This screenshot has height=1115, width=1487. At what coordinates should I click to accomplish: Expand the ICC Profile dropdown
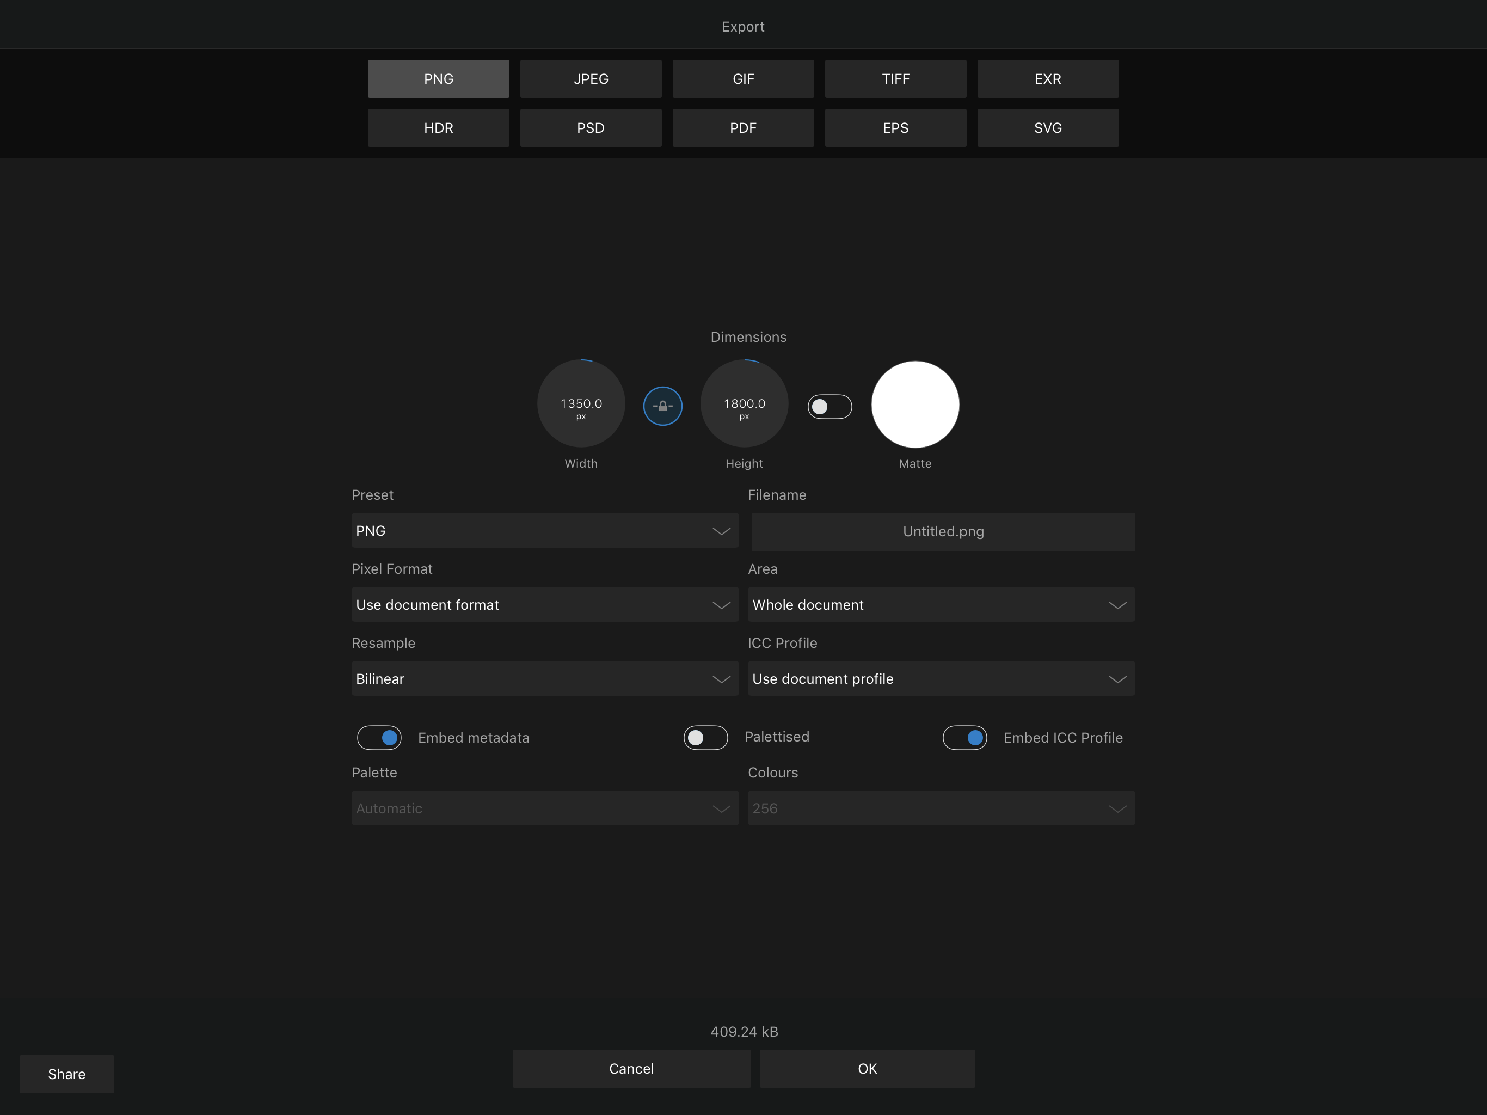(x=941, y=678)
